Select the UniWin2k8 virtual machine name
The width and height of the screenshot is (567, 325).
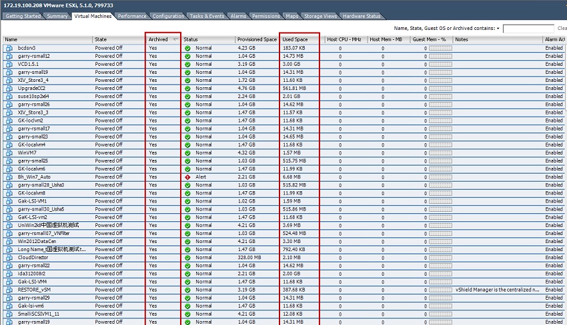click(48, 225)
